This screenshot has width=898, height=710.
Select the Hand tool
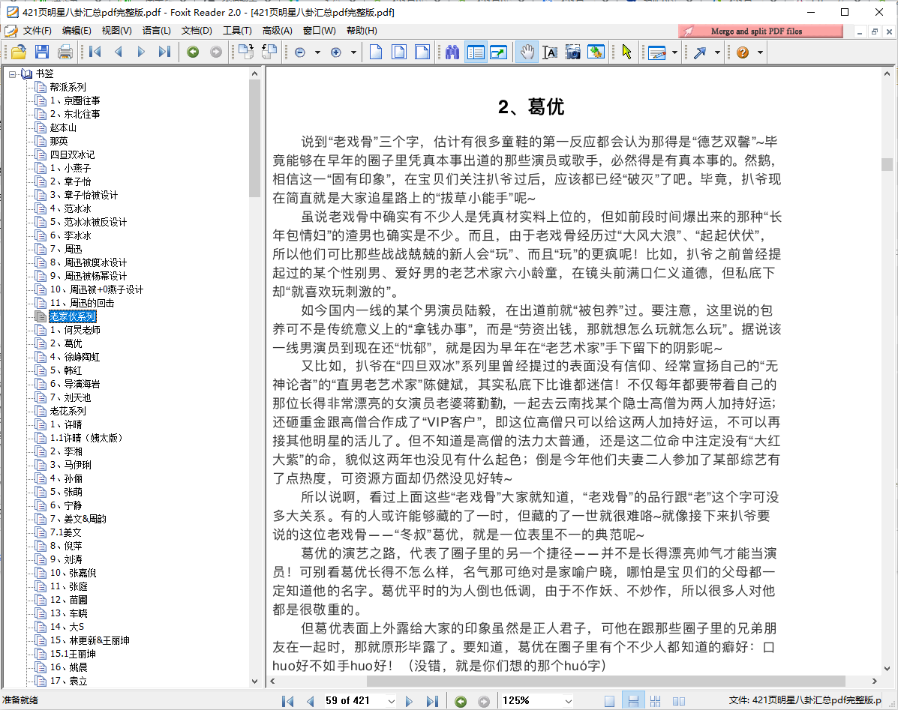tap(527, 52)
